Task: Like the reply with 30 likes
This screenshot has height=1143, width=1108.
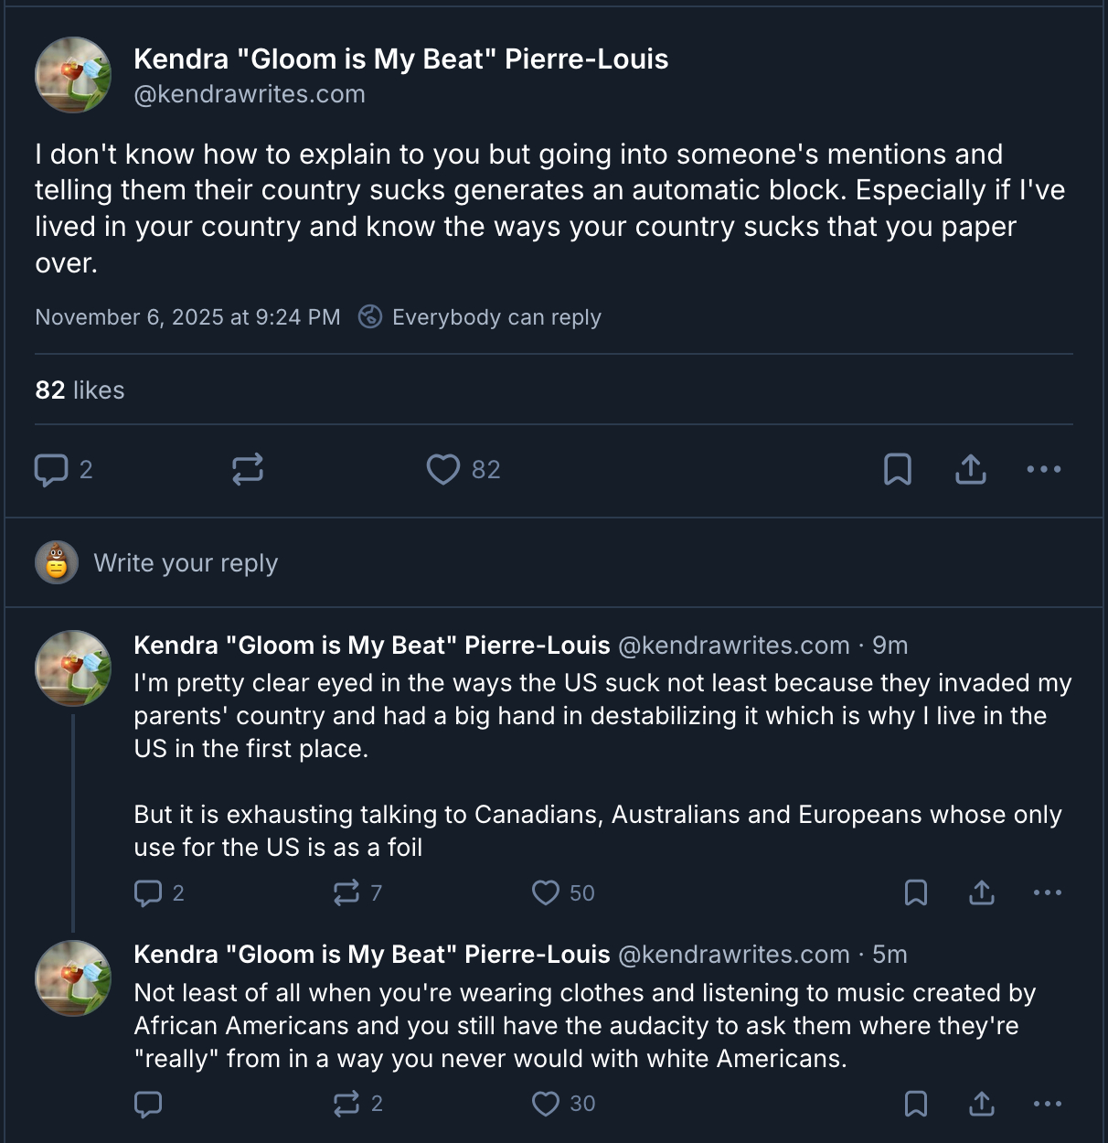Action: pos(546,1104)
